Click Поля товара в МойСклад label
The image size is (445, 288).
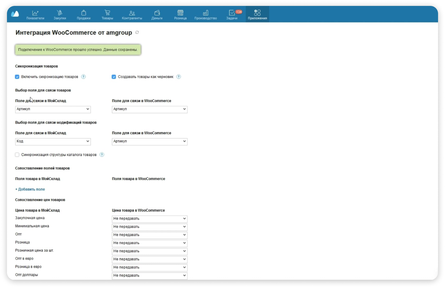(x=37, y=179)
